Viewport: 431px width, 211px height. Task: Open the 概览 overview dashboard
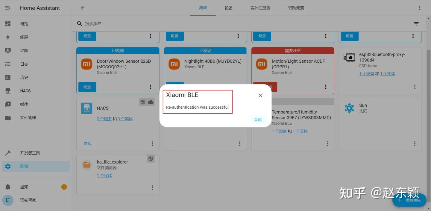tap(36, 24)
